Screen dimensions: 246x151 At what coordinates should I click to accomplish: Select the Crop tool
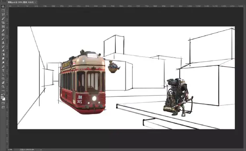pos(3,22)
